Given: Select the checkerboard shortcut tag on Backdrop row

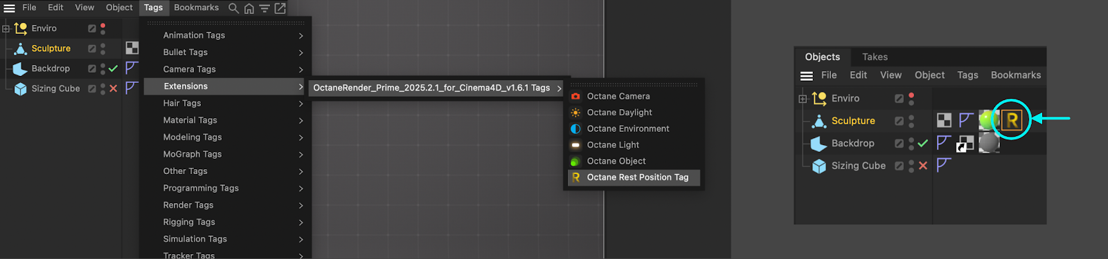Looking at the screenshot, I should click(965, 144).
